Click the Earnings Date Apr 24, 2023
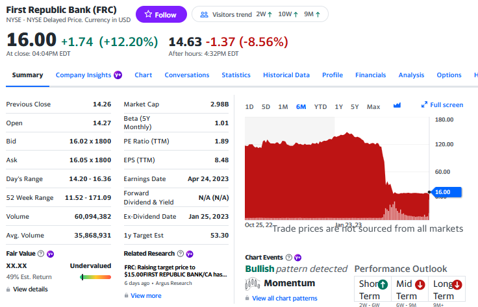This screenshot has height=307, width=478. 208,178
